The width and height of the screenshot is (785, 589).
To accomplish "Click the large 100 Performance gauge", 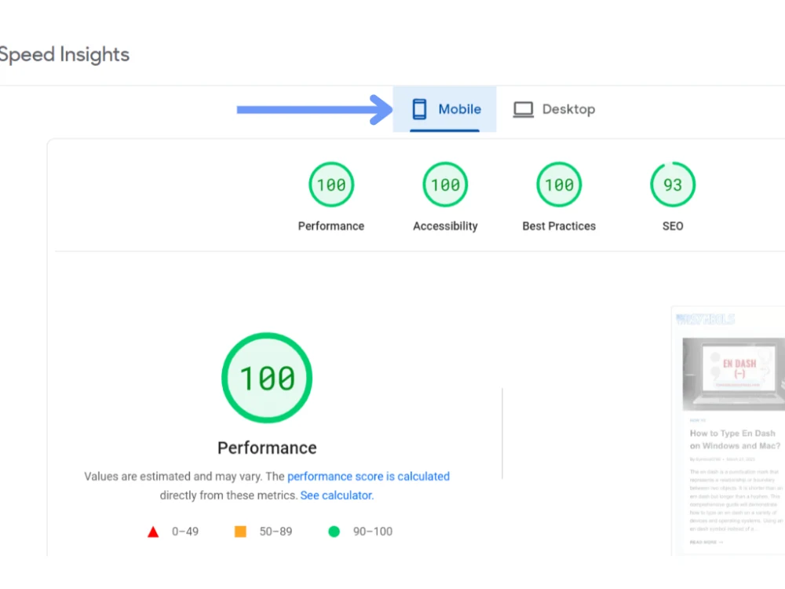I will 267,378.
